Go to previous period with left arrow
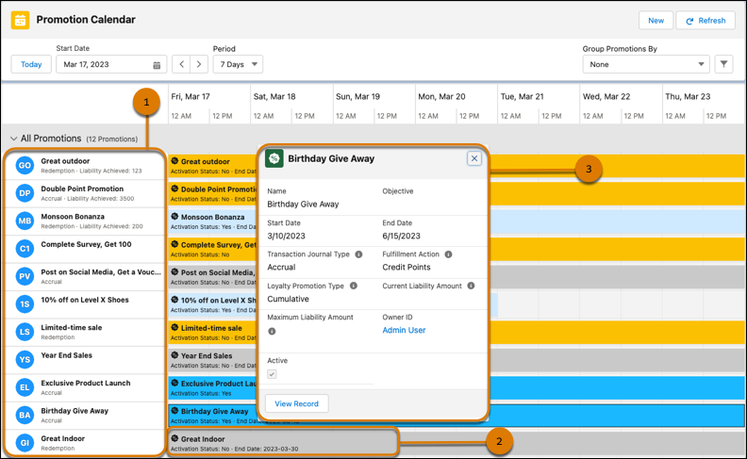The width and height of the screenshot is (747, 459). point(181,64)
